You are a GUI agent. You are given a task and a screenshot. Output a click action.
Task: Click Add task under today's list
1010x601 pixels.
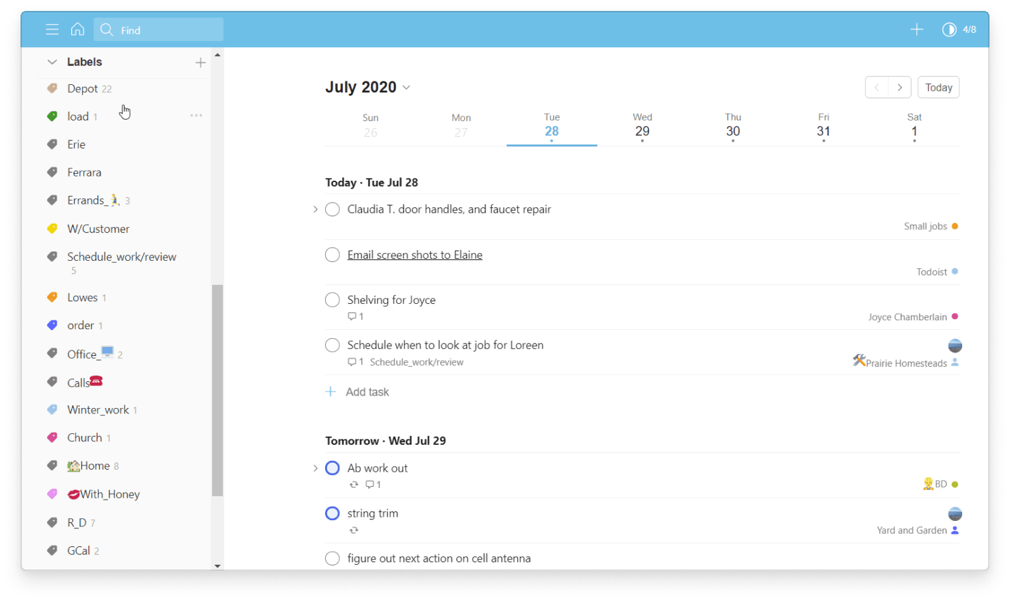[x=357, y=392]
